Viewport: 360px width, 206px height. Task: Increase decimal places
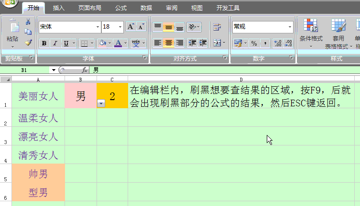(x=278, y=43)
